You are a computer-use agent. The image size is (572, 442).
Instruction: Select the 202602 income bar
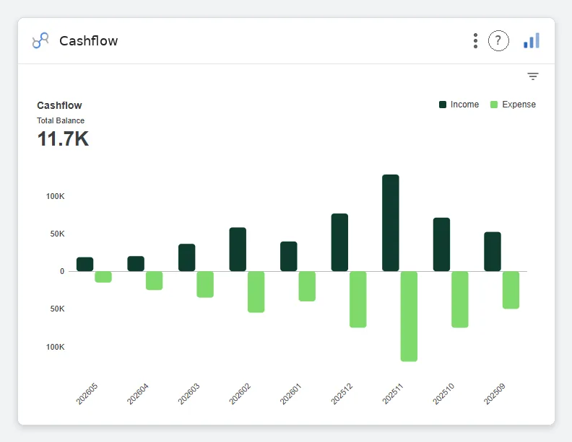238,249
